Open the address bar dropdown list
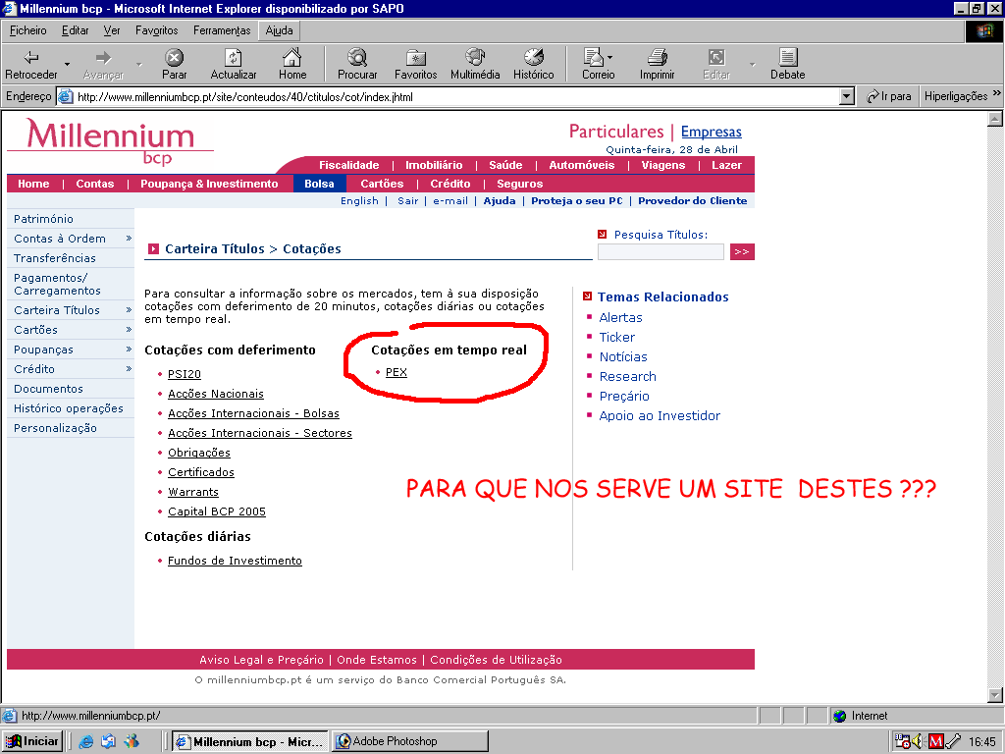This screenshot has height=754, width=1005. click(x=846, y=95)
